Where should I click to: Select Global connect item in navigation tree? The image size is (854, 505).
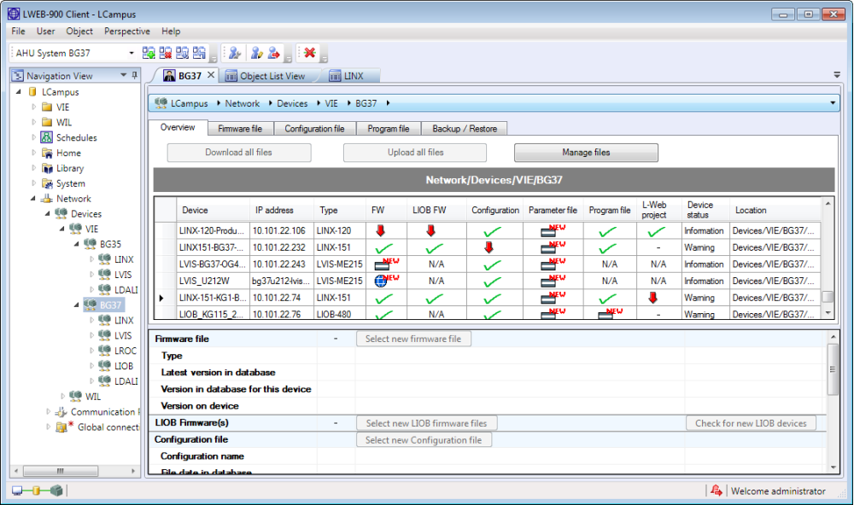click(108, 427)
